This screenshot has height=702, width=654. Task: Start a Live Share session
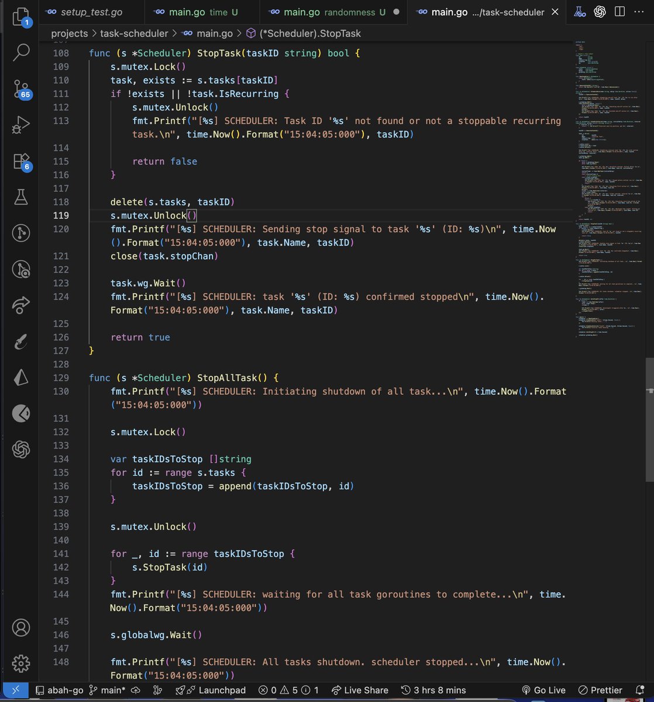tap(360, 690)
